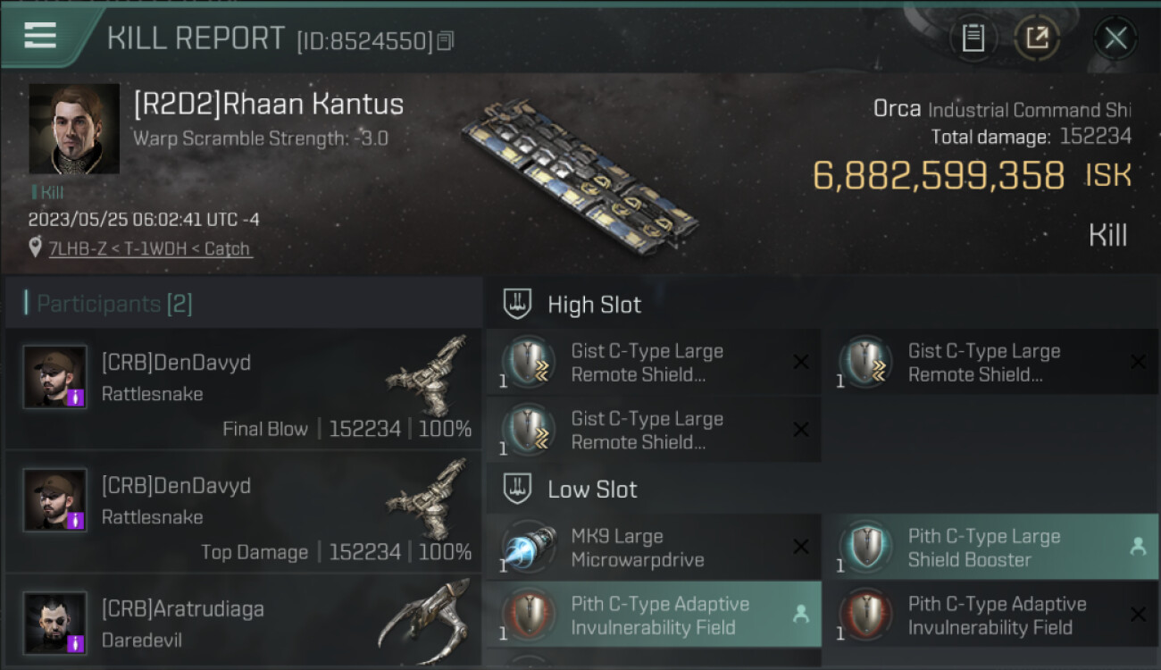Collapse the Low Slot section
Image resolution: width=1161 pixels, height=670 pixels.
518,490
